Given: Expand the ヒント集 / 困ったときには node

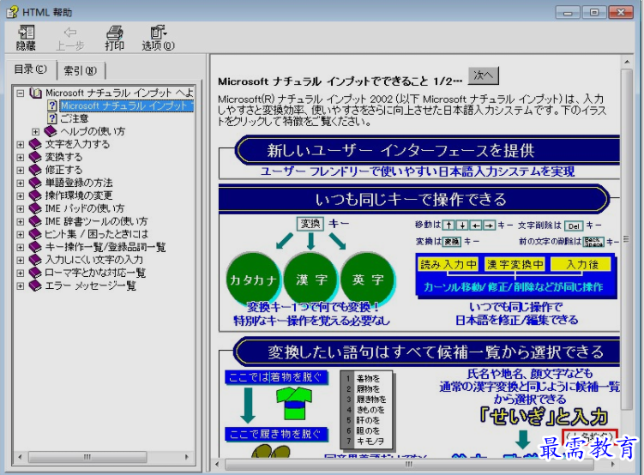Looking at the screenshot, I should tap(20, 234).
